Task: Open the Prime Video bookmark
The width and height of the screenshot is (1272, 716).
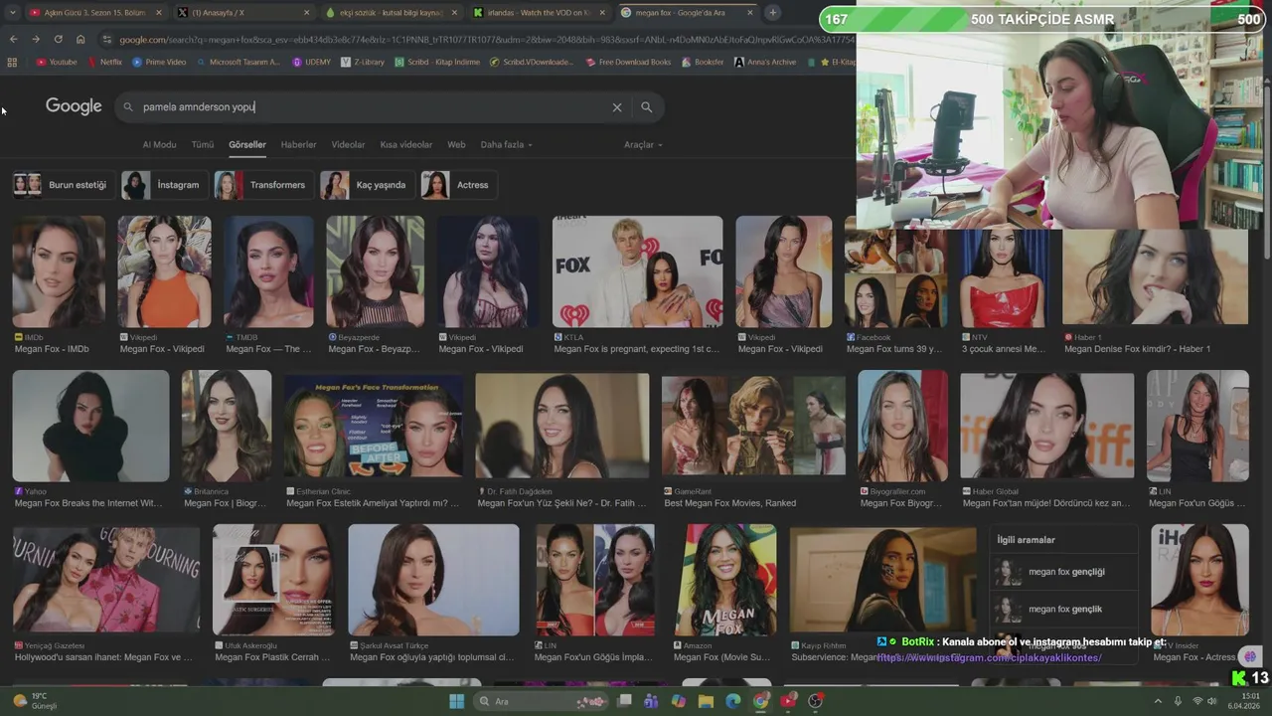Action: click(159, 62)
